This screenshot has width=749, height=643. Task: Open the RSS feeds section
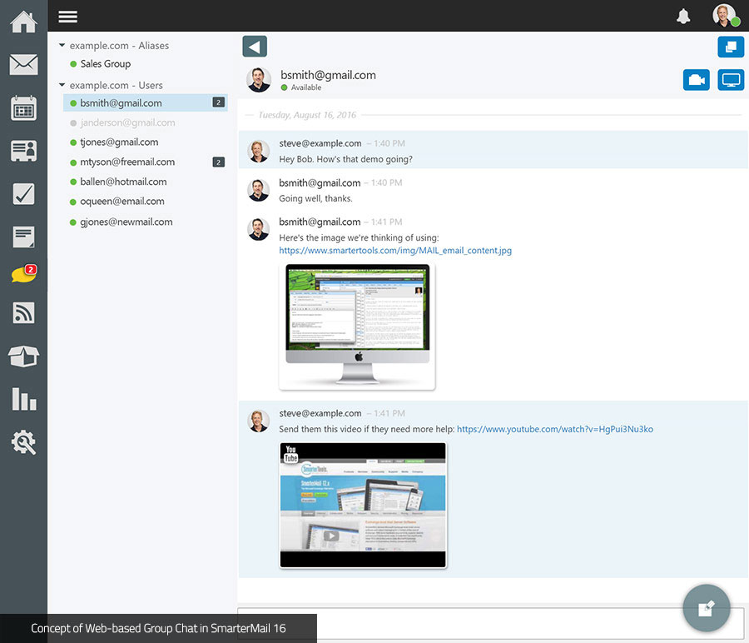point(22,313)
